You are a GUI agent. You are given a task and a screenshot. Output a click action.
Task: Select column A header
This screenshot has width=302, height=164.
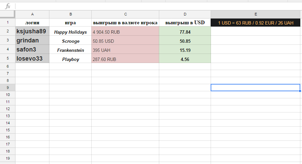[32, 14]
